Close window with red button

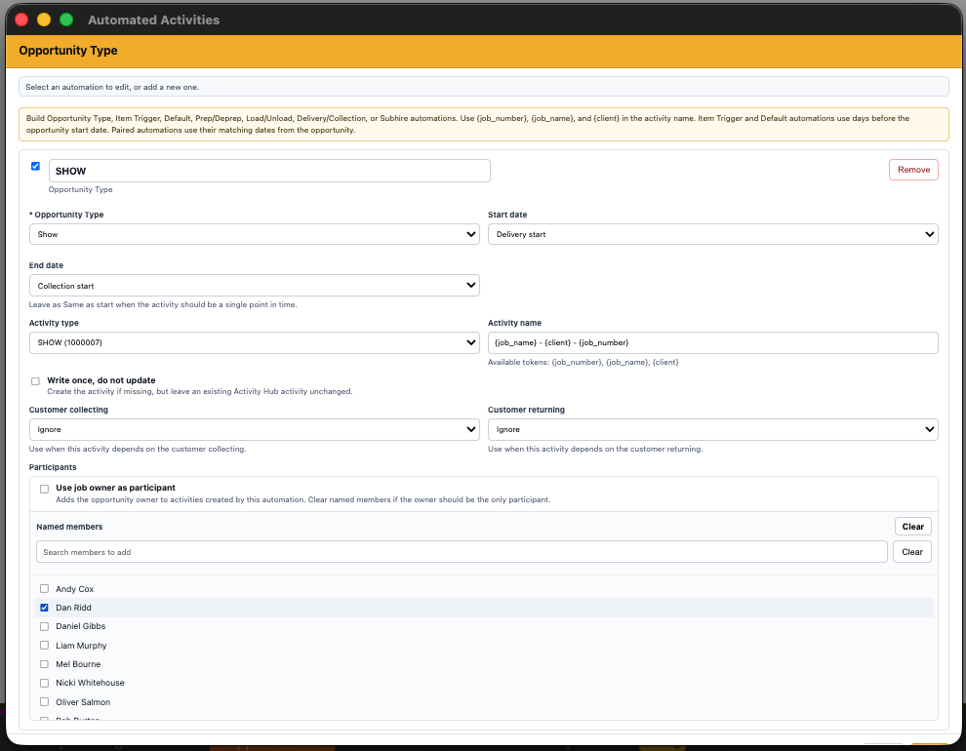[x=21, y=20]
